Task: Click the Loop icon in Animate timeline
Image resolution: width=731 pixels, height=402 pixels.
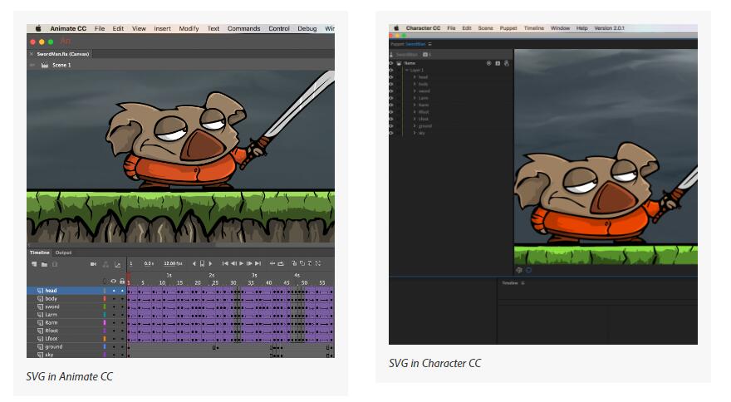Action: [281, 263]
